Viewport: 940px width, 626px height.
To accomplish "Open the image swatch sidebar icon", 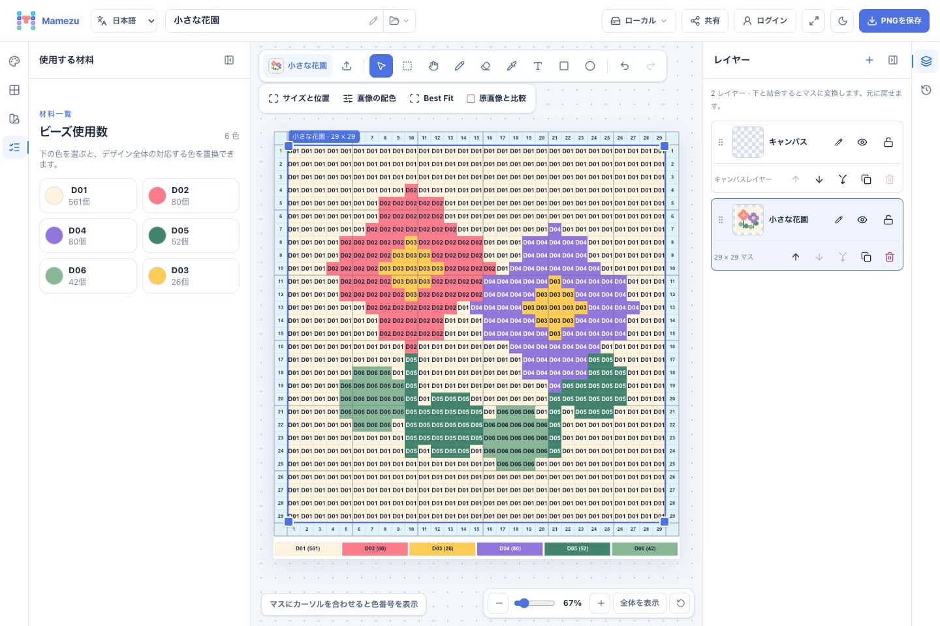I will pyautogui.click(x=14, y=119).
